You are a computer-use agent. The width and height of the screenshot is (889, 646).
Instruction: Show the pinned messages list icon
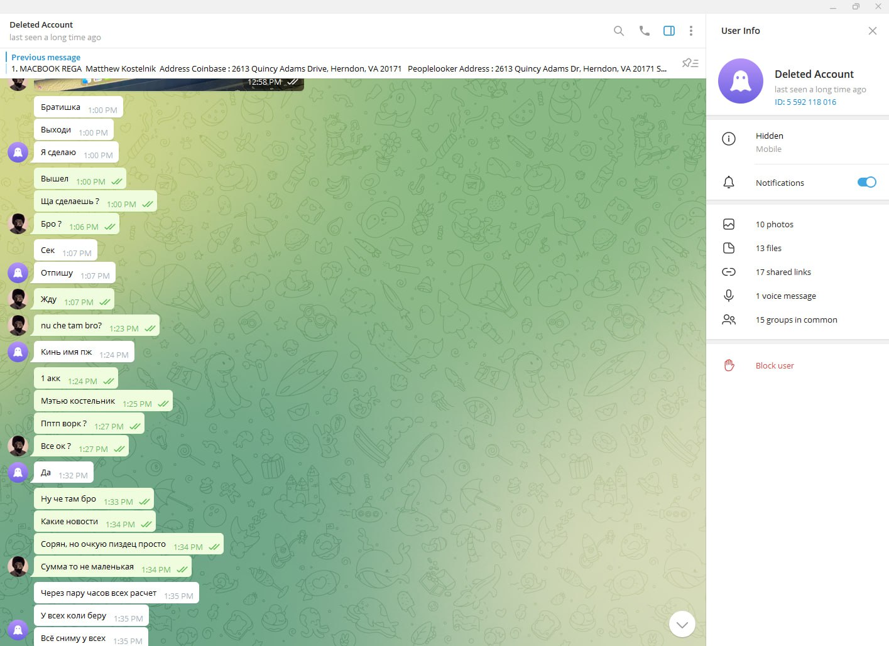tap(690, 63)
